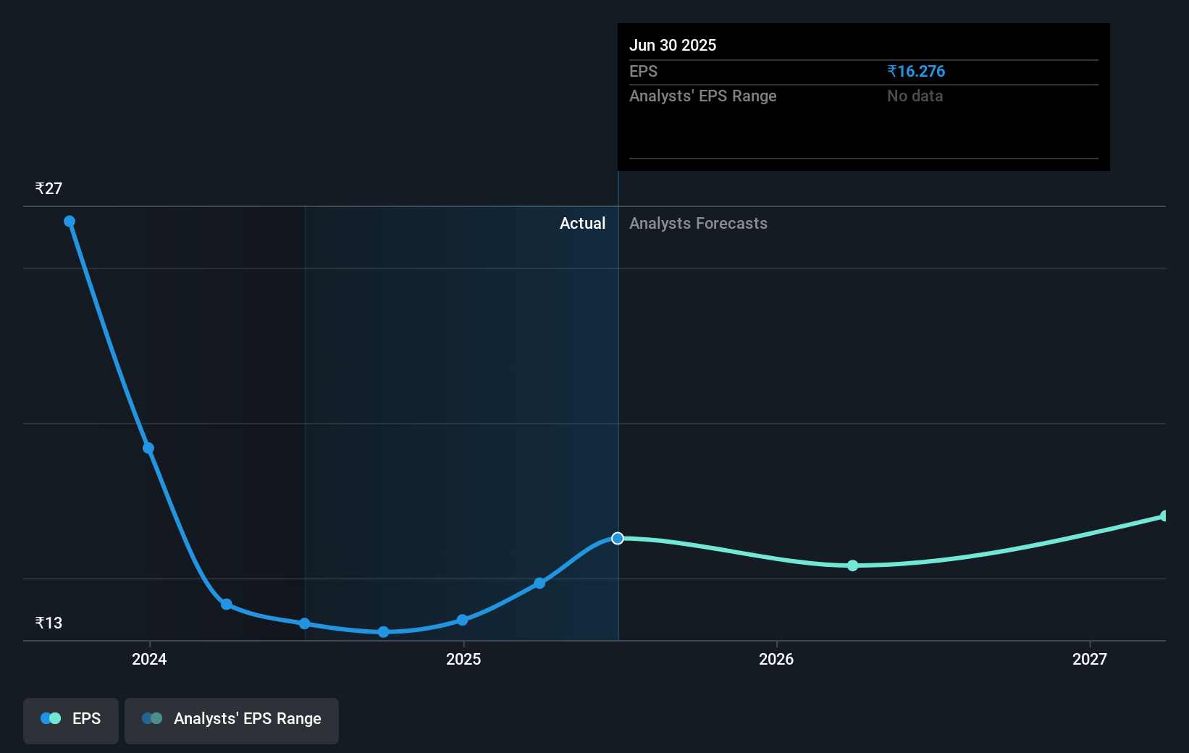Image resolution: width=1189 pixels, height=753 pixels.
Task: Click the 2024 axis label
Action: [x=149, y=659]
